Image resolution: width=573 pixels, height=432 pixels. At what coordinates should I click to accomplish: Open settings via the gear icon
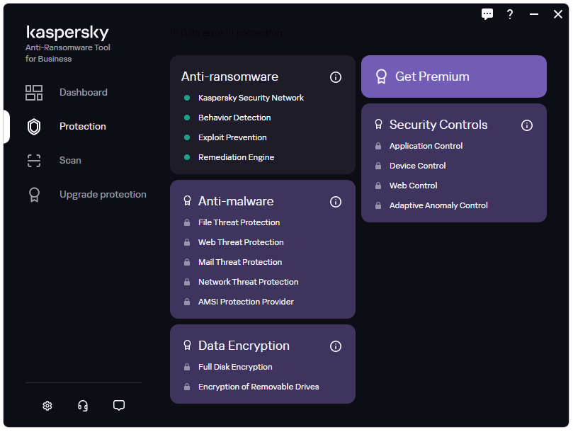point(47,406)
